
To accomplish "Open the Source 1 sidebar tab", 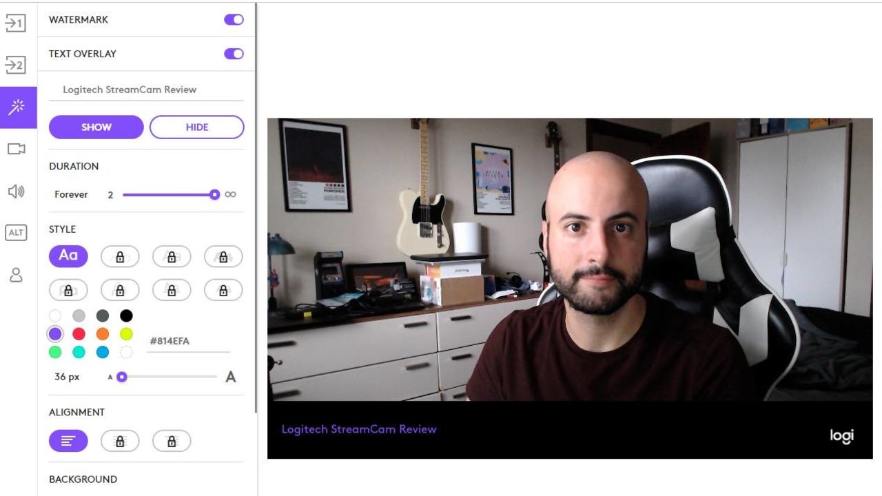I will (x=15, y=23).
